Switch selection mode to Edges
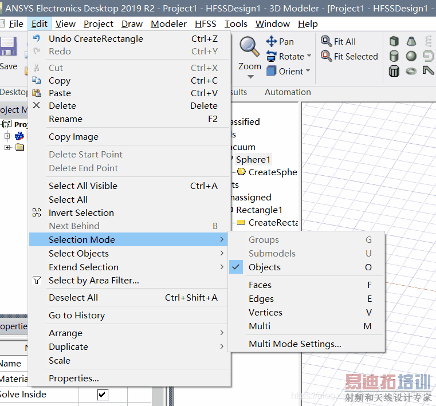Viewport: 436px width, 406px height. pos(307,298)
